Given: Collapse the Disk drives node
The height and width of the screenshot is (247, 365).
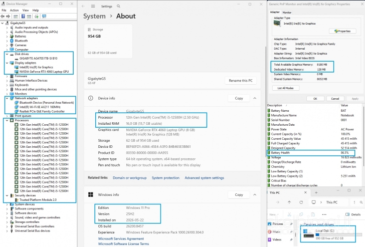Looking at the screenshot, I should (7, 54).
